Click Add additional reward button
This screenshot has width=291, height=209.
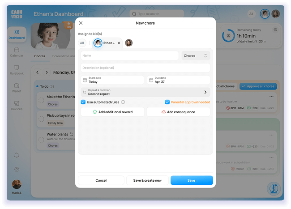click(x=112, y=112)
